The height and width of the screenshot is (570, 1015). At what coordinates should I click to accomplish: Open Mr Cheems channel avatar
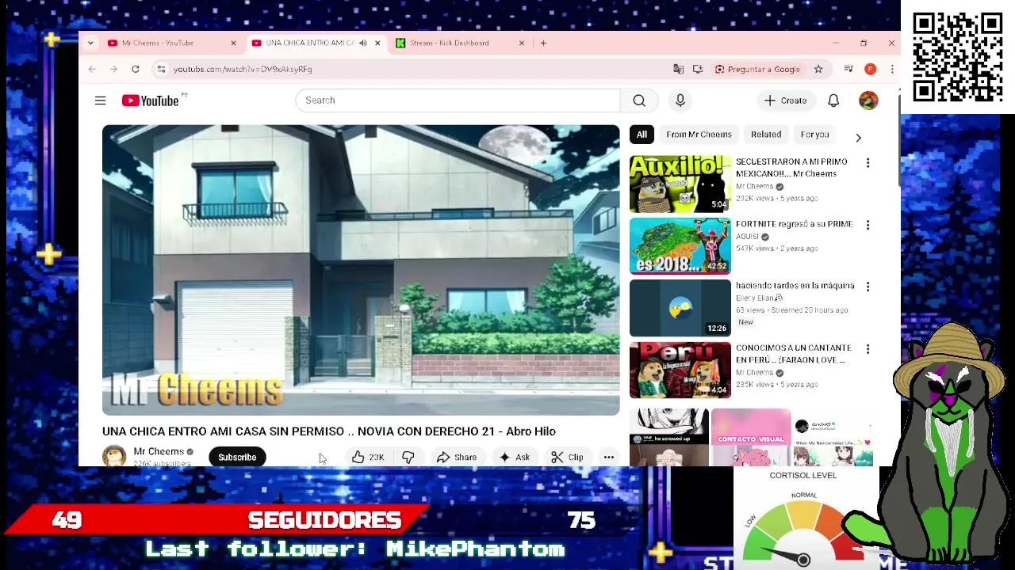[114, 456]
